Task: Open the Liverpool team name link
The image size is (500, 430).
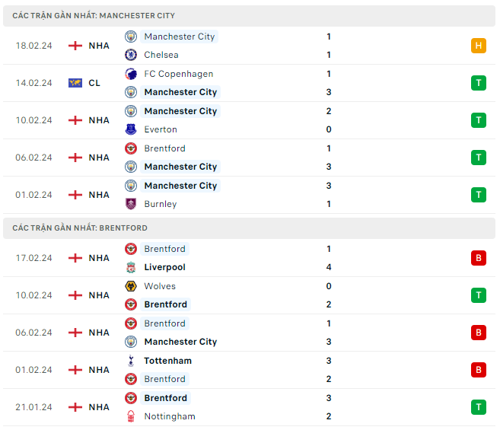Action: [x=164, y=267]
